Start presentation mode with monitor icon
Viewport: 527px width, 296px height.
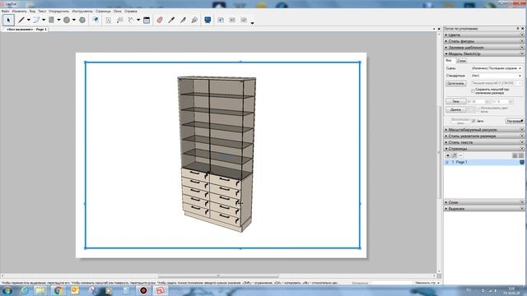(208, 20)
